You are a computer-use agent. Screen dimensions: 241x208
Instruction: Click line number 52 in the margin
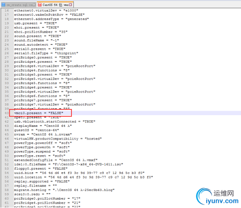7,164
